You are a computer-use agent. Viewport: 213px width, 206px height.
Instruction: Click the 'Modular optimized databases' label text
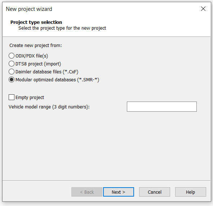[x=46, y=80]
